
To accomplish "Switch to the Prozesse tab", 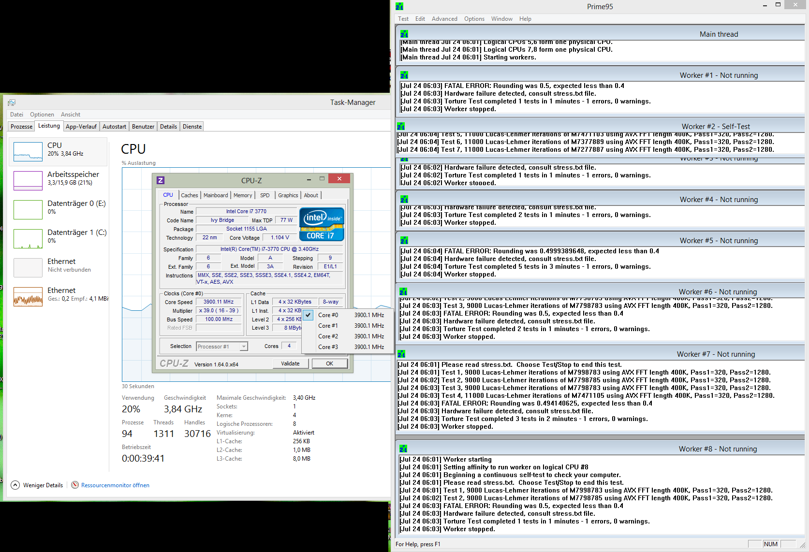I will click(22, 127).
